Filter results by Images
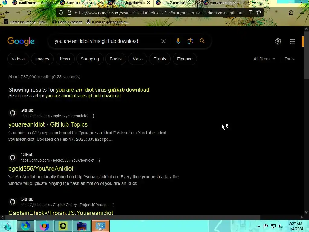Image resolution: width=309 pixels, height=232 pixels. pos(42,59)
